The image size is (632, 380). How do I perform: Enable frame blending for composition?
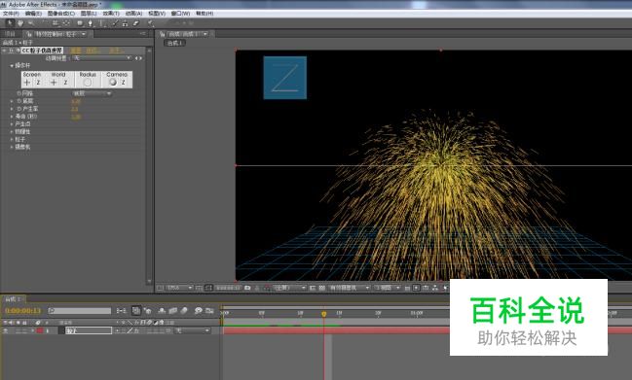point(173,311)
